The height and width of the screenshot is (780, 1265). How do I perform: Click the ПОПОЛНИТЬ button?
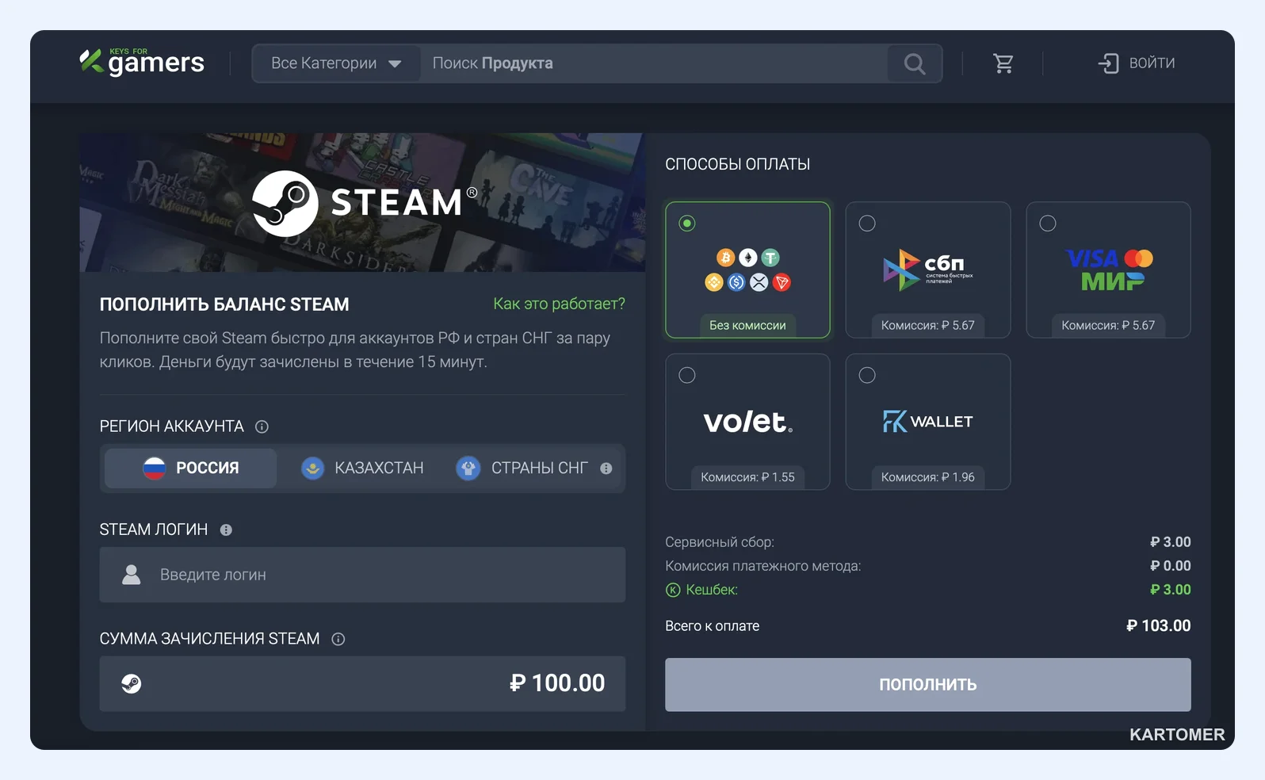point(927,685)
